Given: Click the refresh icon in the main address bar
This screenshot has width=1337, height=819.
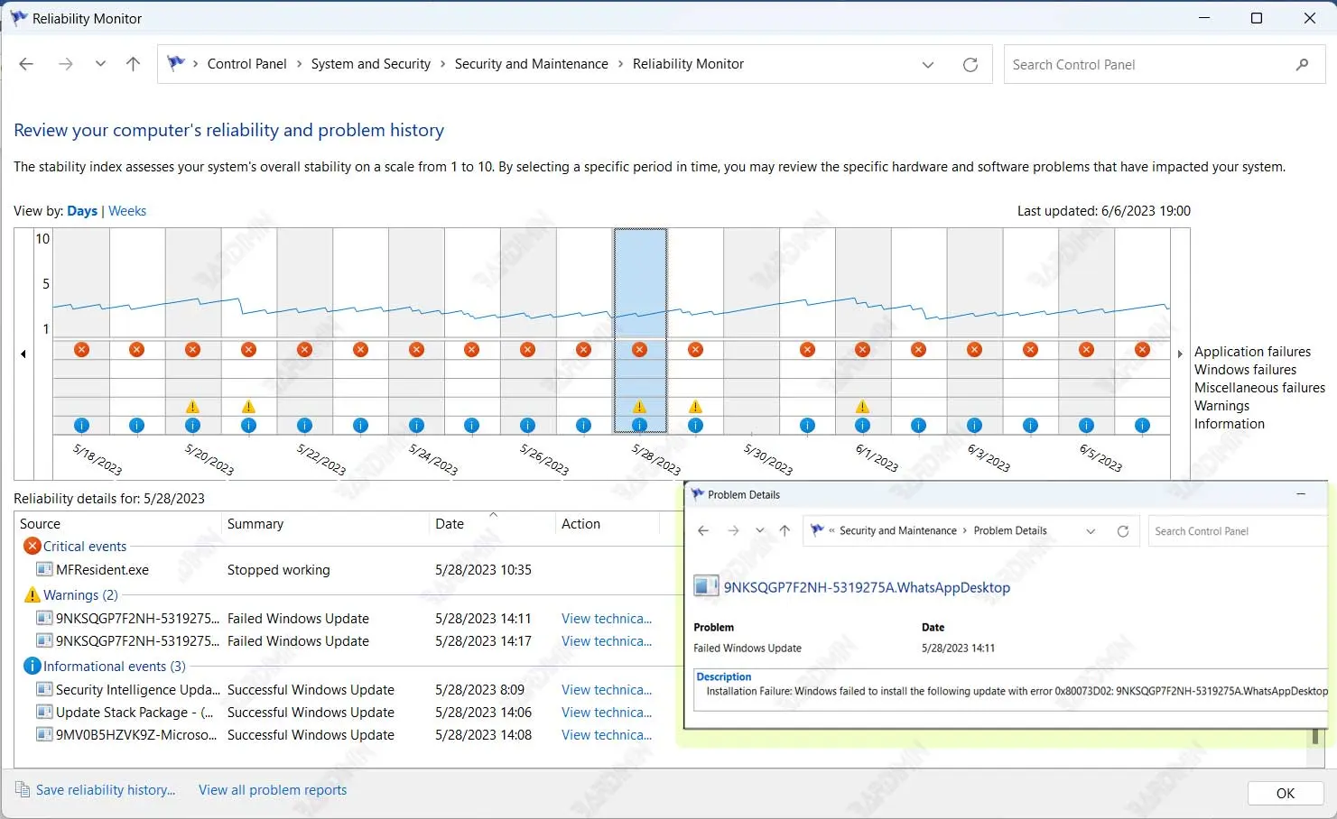Looking at the screenshot, I should point(970,65).
